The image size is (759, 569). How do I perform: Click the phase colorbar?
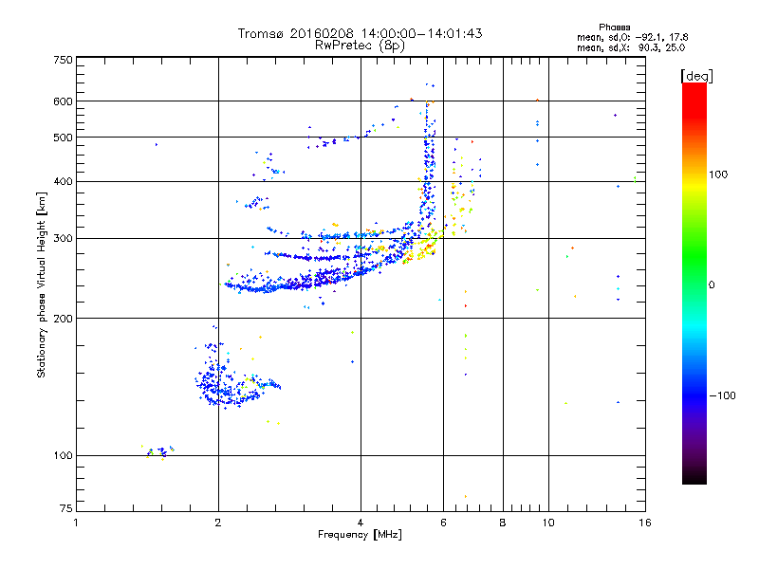[694, 284]
